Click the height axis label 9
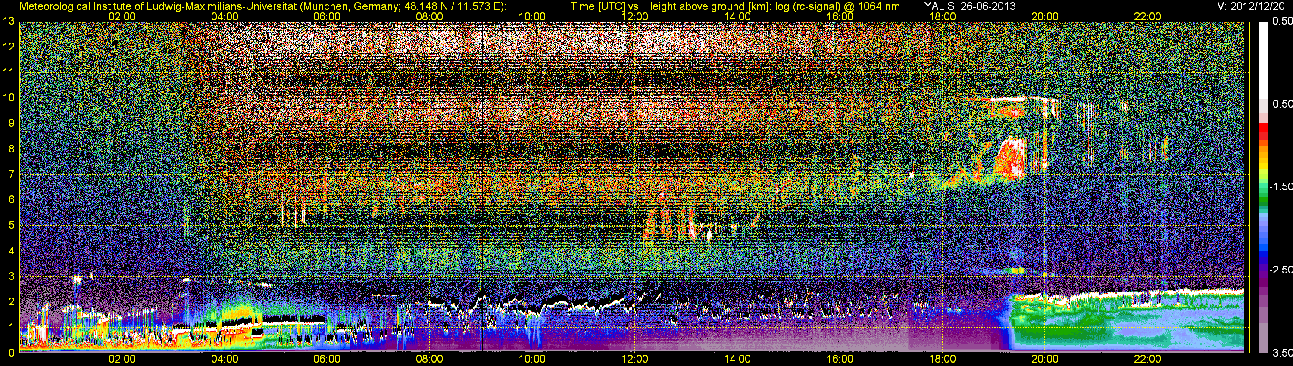Image resolution: width=1293 pixels, height=366 pixels. (x=12, y=124)
